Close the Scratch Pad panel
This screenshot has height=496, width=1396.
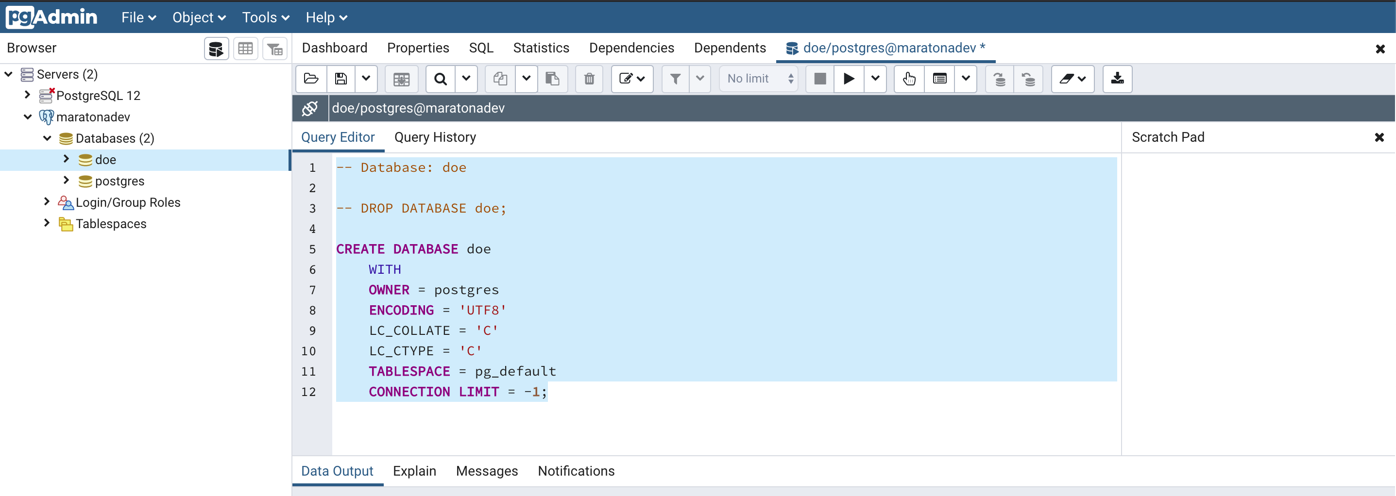tap(1379, 137)
